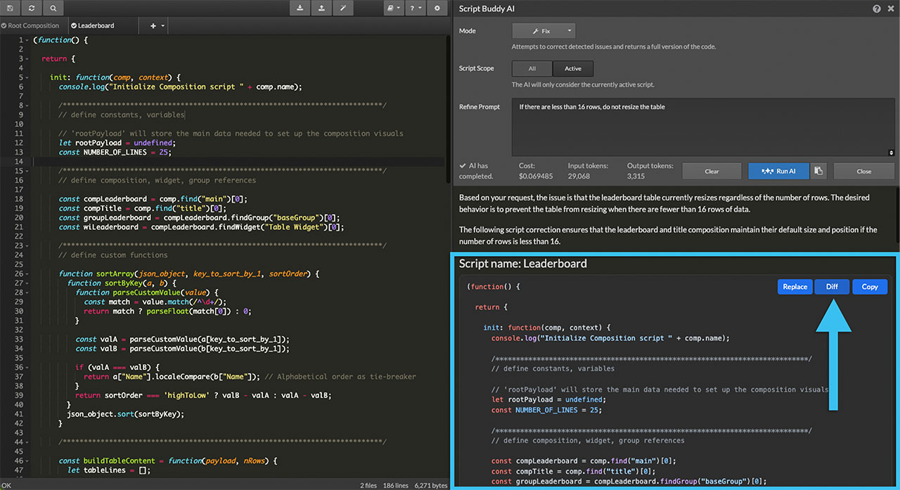This screenshot has height=490, width=900.
Task: Click '186 lines' in status bar
Action: click(396, 485)
